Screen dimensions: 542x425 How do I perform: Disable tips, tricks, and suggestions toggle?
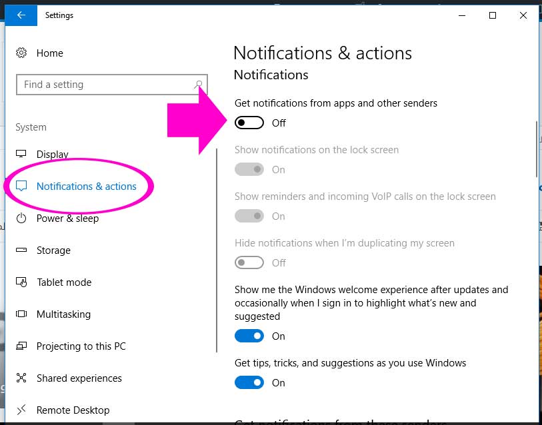(x=249, y=382)
